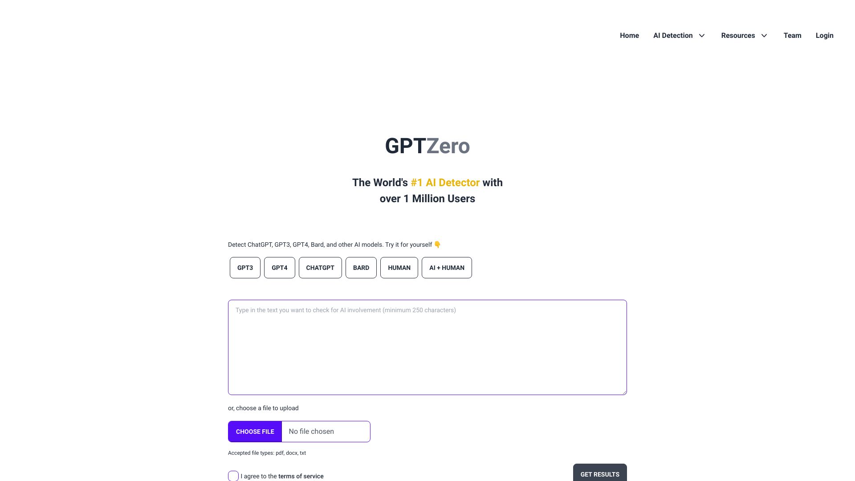Image resolution: width=855 pixels, height=481 pixels.
Task: Expand the AI Detection dropdown menu
Action: 679,35
